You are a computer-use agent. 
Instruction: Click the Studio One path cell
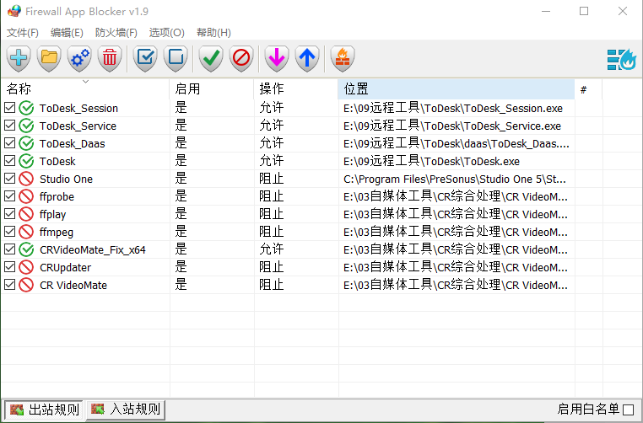[x=455, y=179]
